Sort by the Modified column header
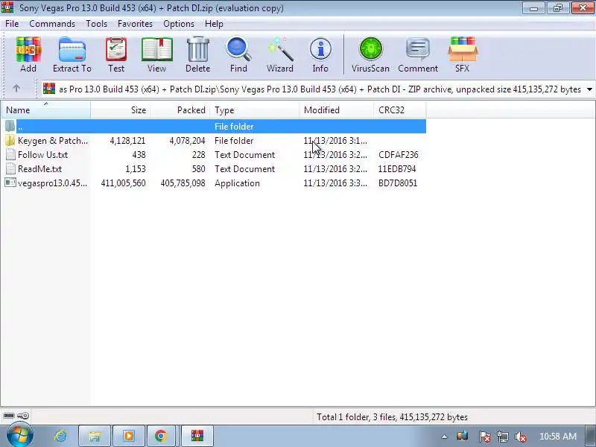596x447 pixels. click(x=337, y=110)
